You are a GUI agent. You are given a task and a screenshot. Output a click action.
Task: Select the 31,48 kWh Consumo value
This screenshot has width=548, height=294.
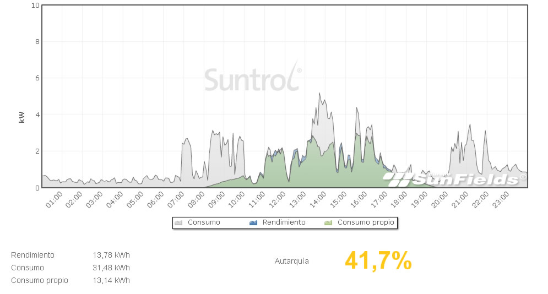click(x=111, y=268)
